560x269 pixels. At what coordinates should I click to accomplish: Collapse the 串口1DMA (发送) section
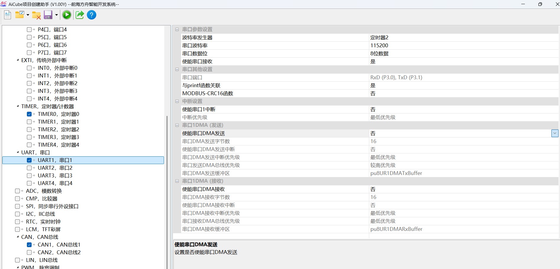pos(177,125)
